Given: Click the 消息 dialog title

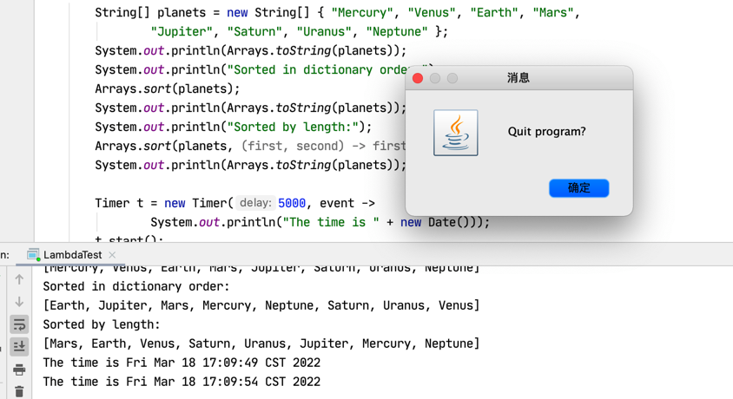Looking at the screenshot, I should [518, 78].
